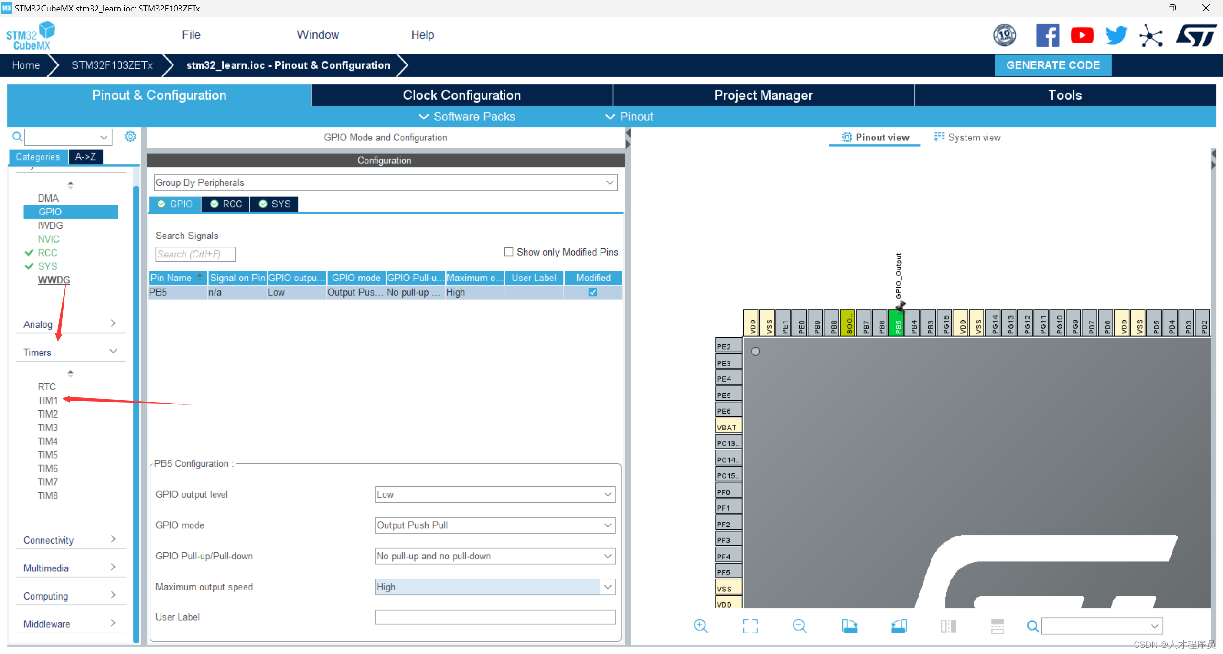The height and width of the screenshot is (654, 1223).
Task: Open the GPIO mode Output Push Pull dropdown
Action: click(x=495, y=525)
